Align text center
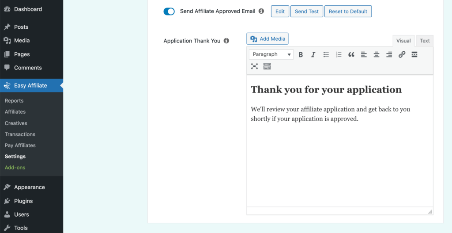Image resolution: width=452 pixels, height=233 pixels. click(377, 54)
